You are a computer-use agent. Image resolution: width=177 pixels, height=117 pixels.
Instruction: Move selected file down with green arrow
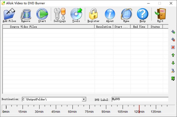173,63
